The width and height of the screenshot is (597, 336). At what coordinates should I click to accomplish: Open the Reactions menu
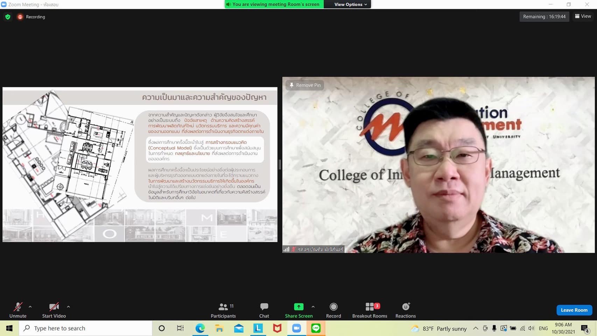405,310
